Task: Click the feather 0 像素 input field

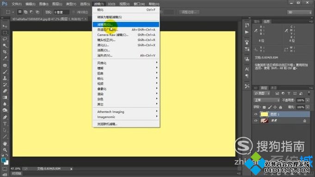Action: pyautogui.click(x=61, y=12)
